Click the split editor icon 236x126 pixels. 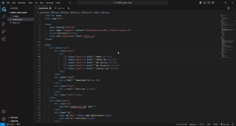click(x=228, y=8)
